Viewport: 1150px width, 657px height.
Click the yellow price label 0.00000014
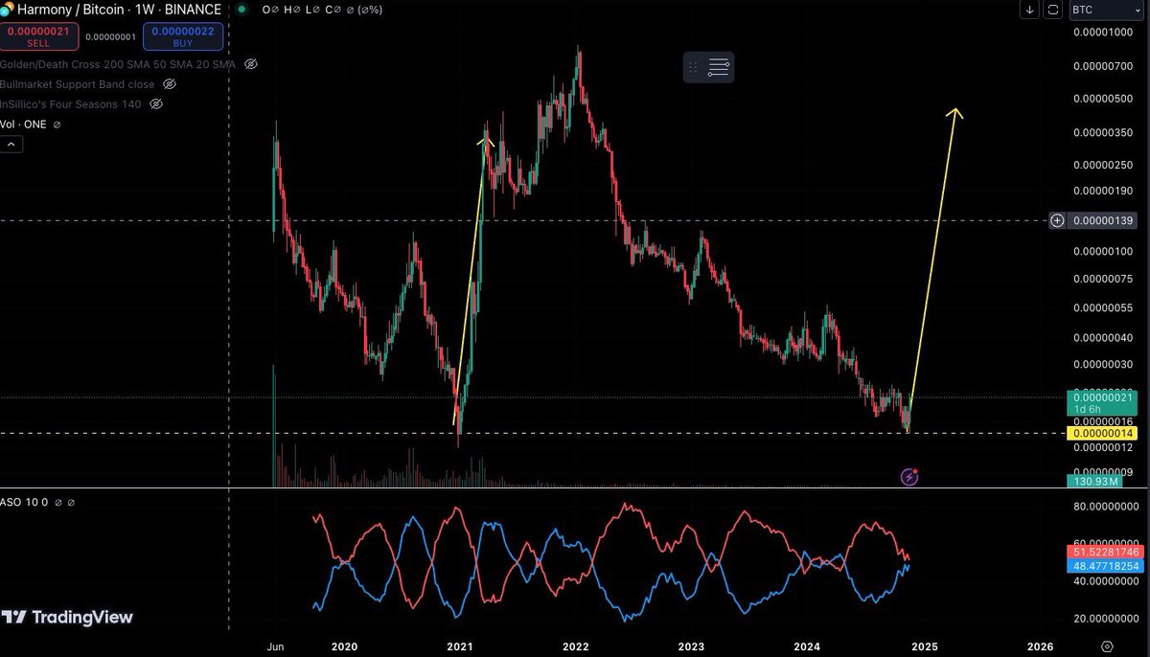pyautogui.click(x=1102, y=433)
